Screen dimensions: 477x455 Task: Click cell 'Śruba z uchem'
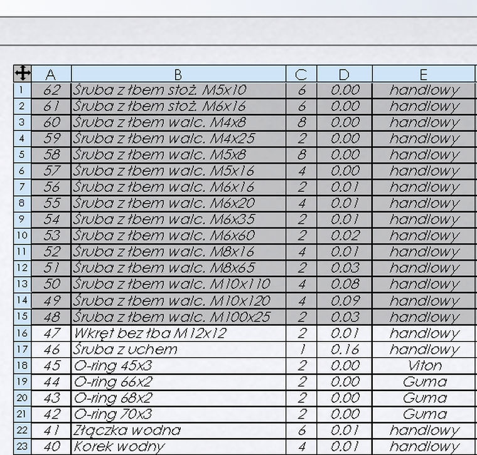179,349
